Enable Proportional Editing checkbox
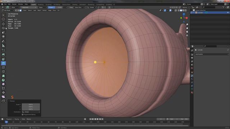The height and width of the screenshot is (129, 230). [x=22, y=115]
